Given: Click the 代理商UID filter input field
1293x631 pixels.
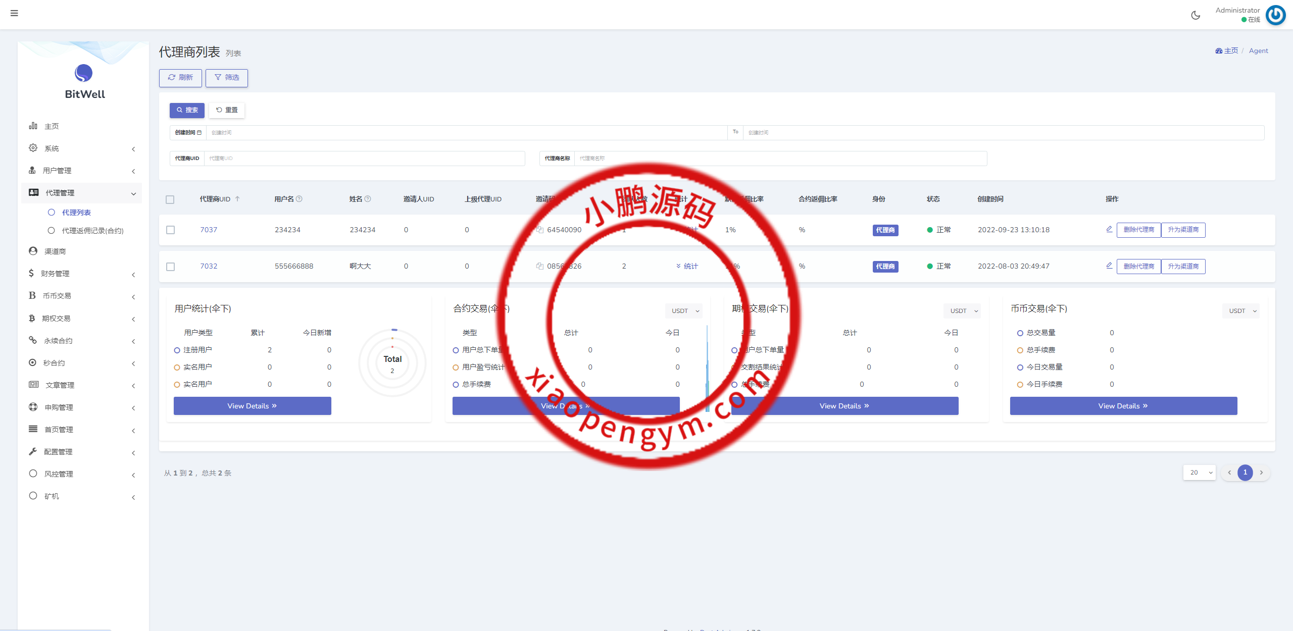Looking at the screenshot, I should click(364, 159).
